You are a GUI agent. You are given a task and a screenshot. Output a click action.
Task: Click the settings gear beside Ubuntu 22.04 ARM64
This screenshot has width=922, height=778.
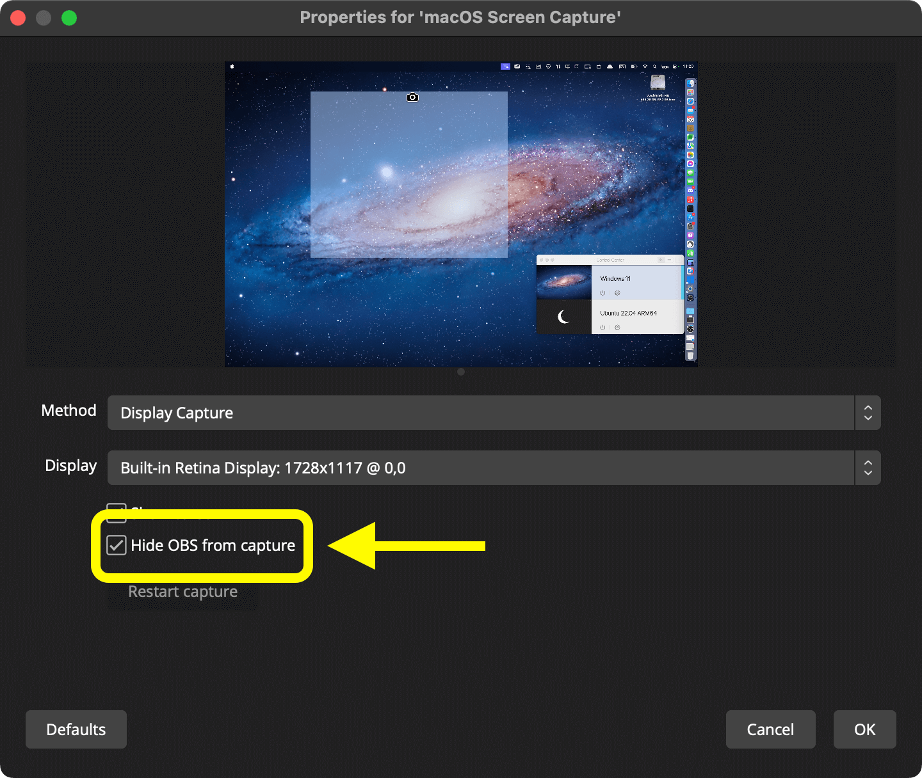coord(617,327)
